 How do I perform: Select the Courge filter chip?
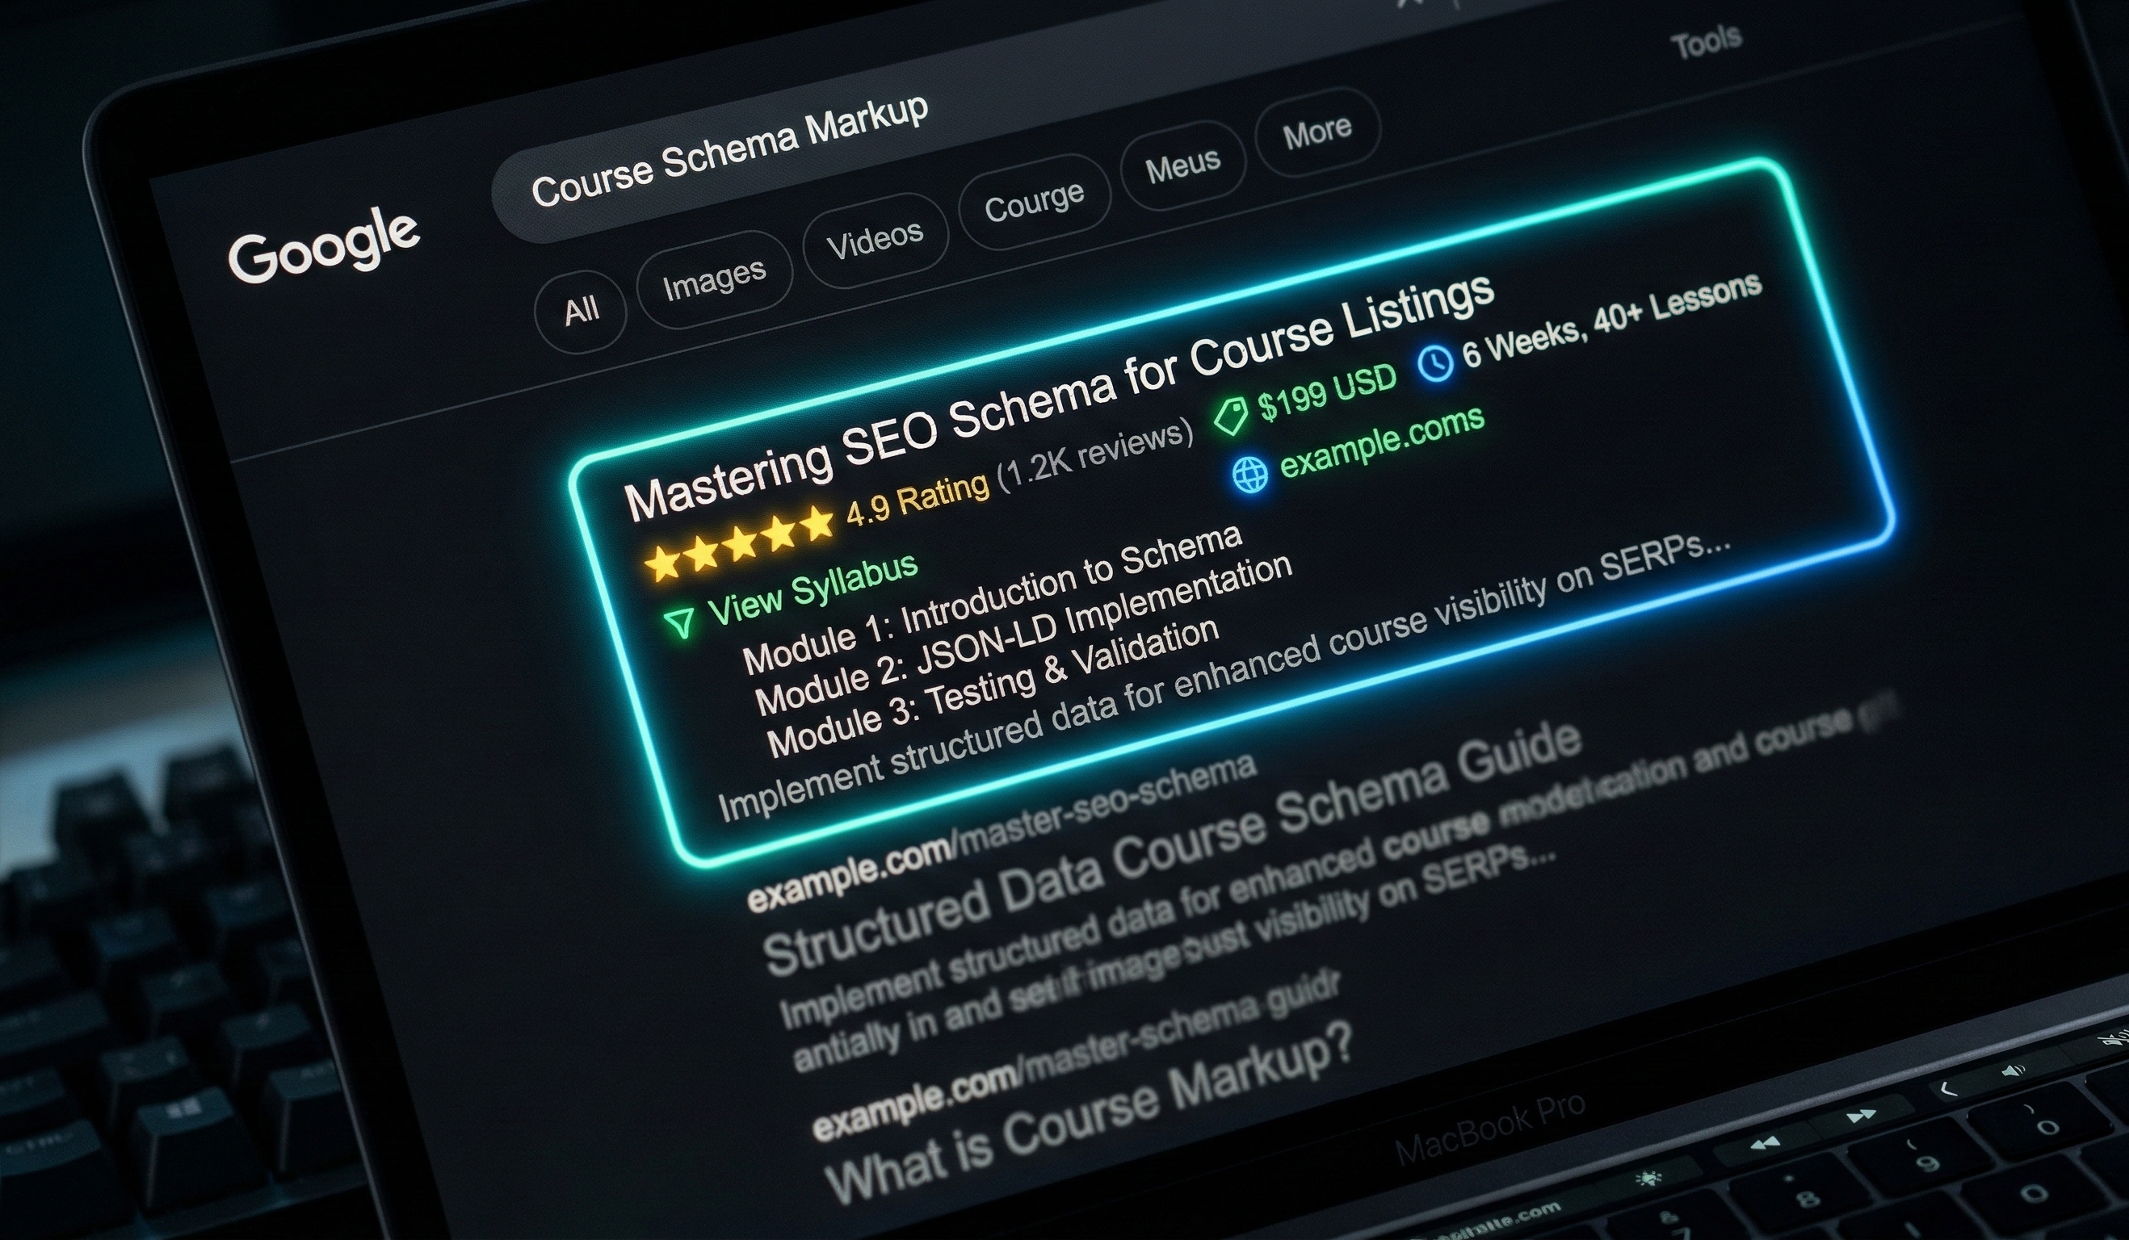coord(1034,202)
